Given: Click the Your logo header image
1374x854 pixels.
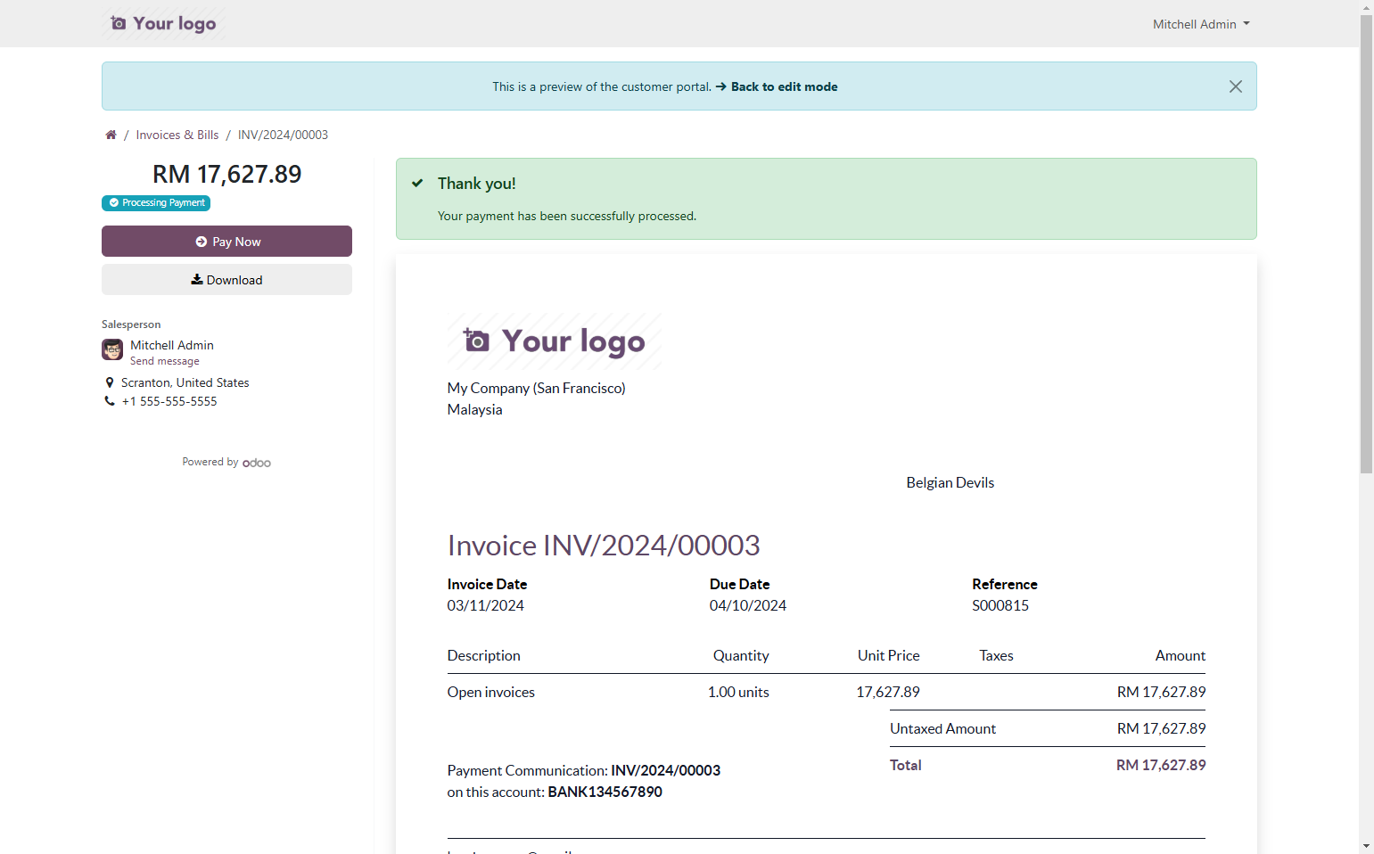Looking at the screenshot, I should click(x=164, y=23).
